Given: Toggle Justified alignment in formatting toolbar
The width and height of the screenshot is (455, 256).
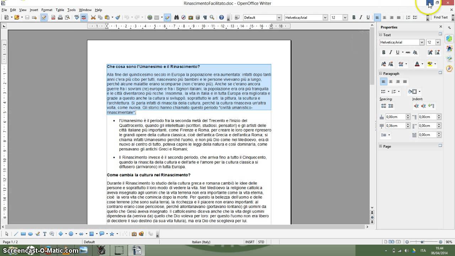Looking at the screenshot, I should click(398, 17).
